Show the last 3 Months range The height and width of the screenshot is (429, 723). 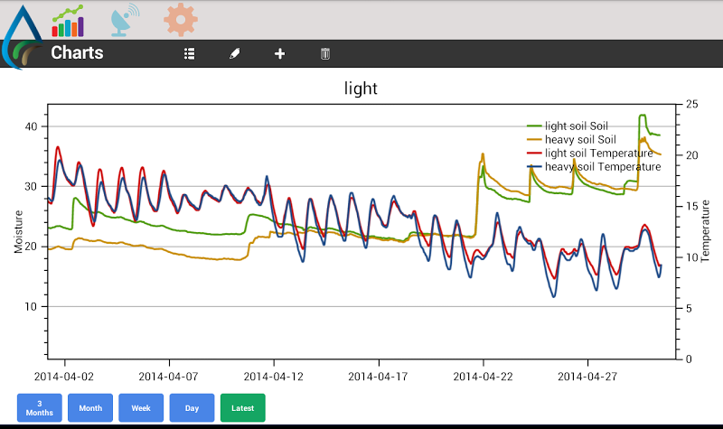coord(40,408)
